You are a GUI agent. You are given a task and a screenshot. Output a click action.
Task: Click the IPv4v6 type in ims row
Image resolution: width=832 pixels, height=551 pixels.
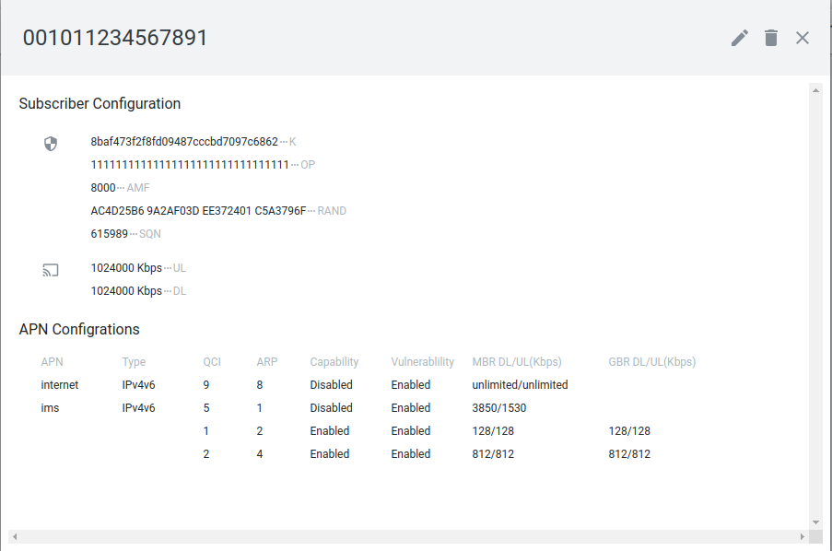[x=138, y=407]
